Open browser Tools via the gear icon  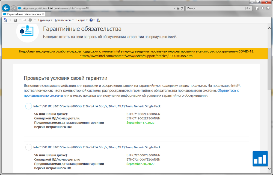tap(268, 8)
